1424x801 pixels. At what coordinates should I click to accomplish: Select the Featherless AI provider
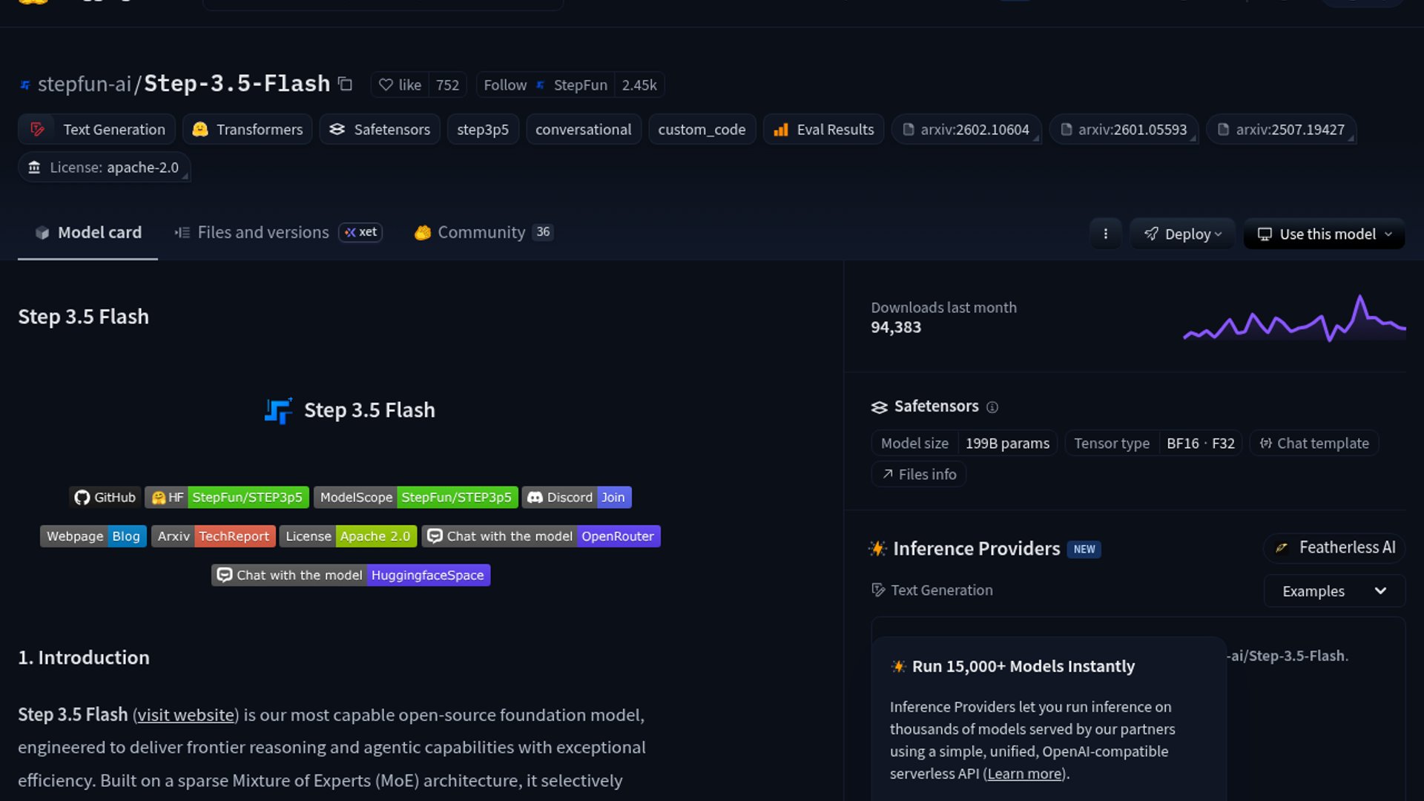1334,548
